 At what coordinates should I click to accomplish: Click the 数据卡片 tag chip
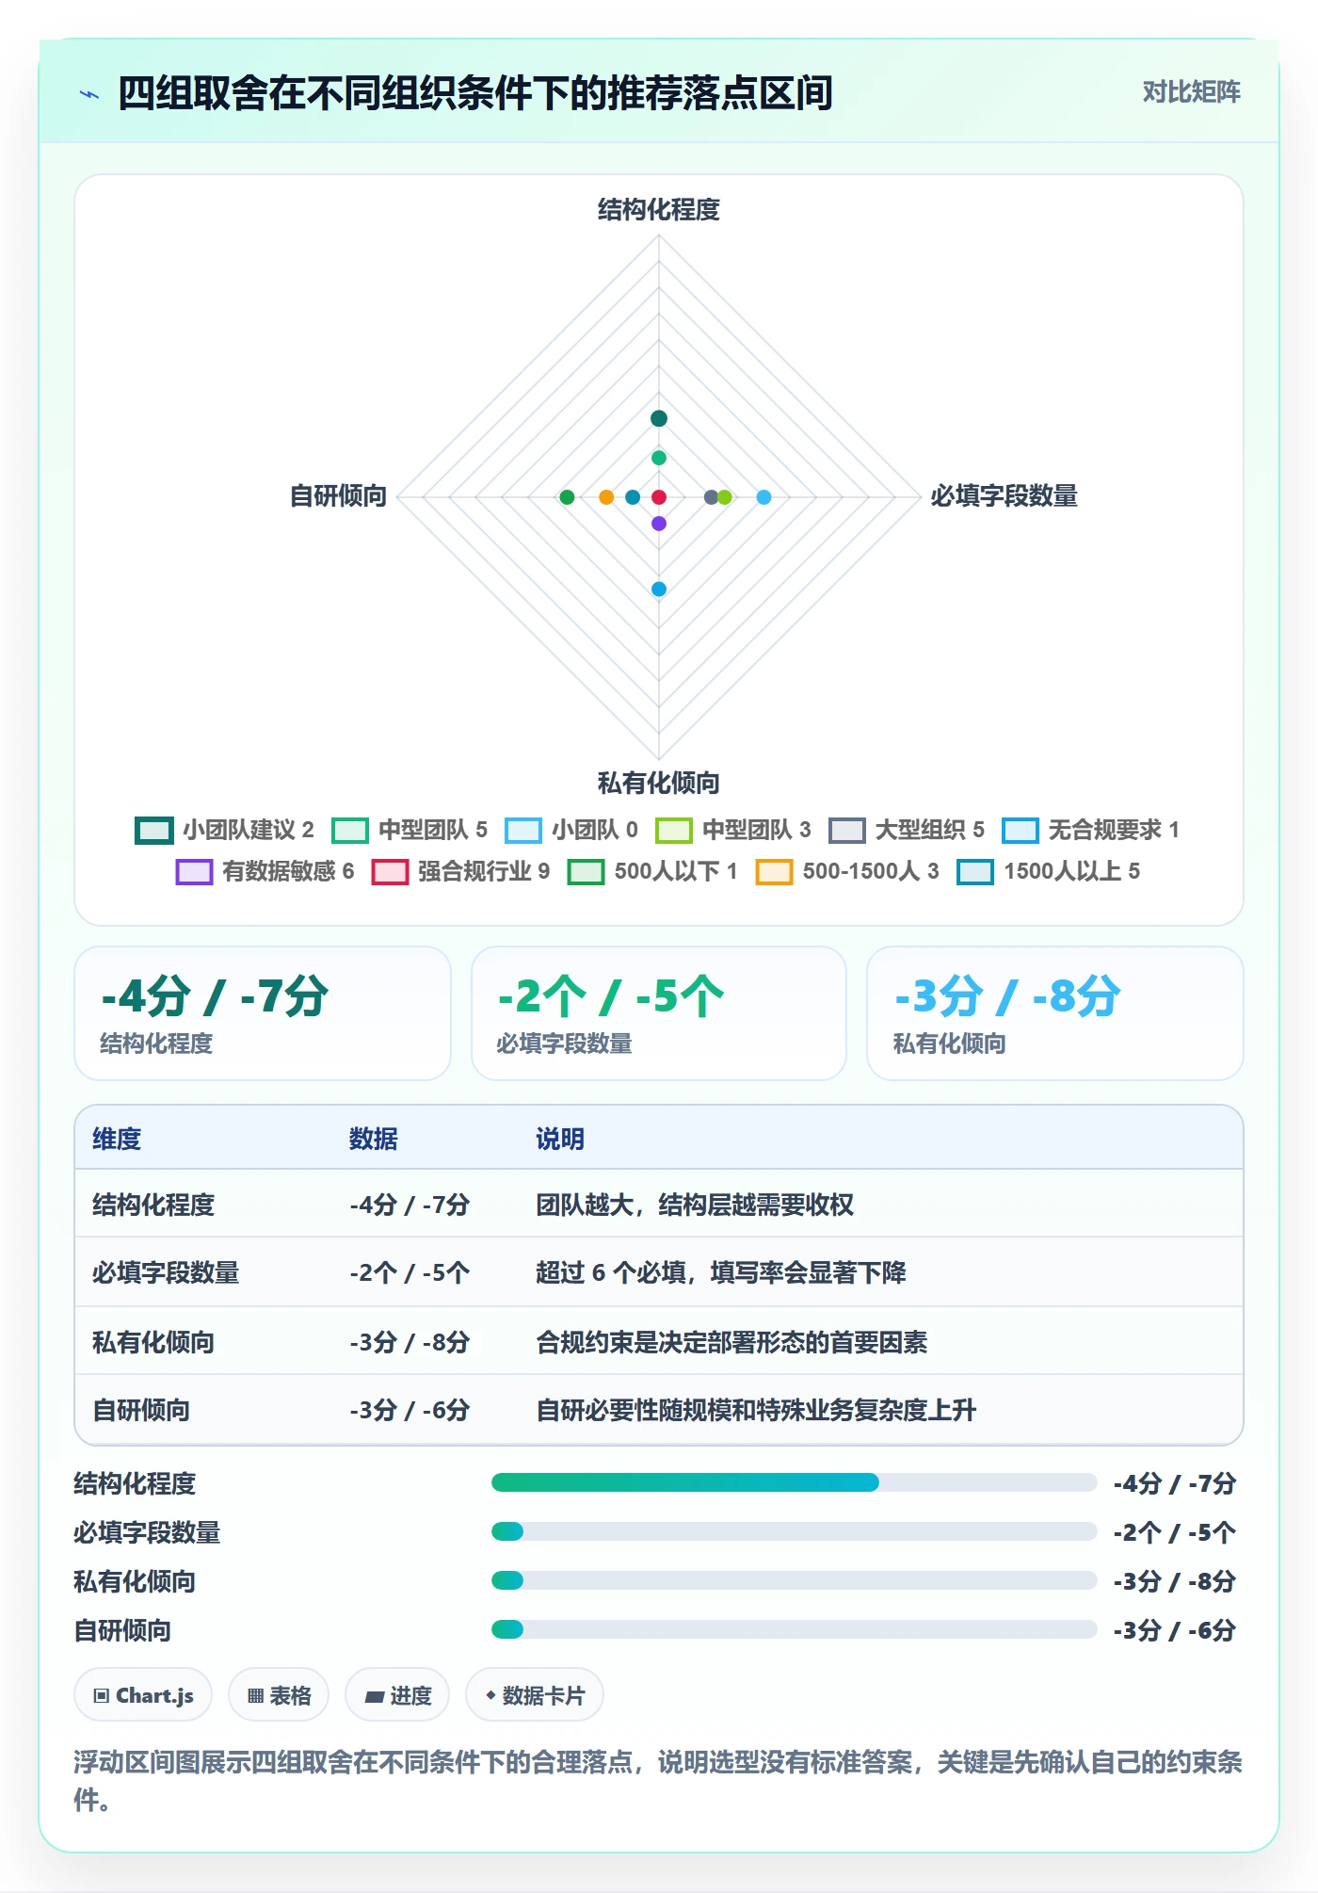535,1695
